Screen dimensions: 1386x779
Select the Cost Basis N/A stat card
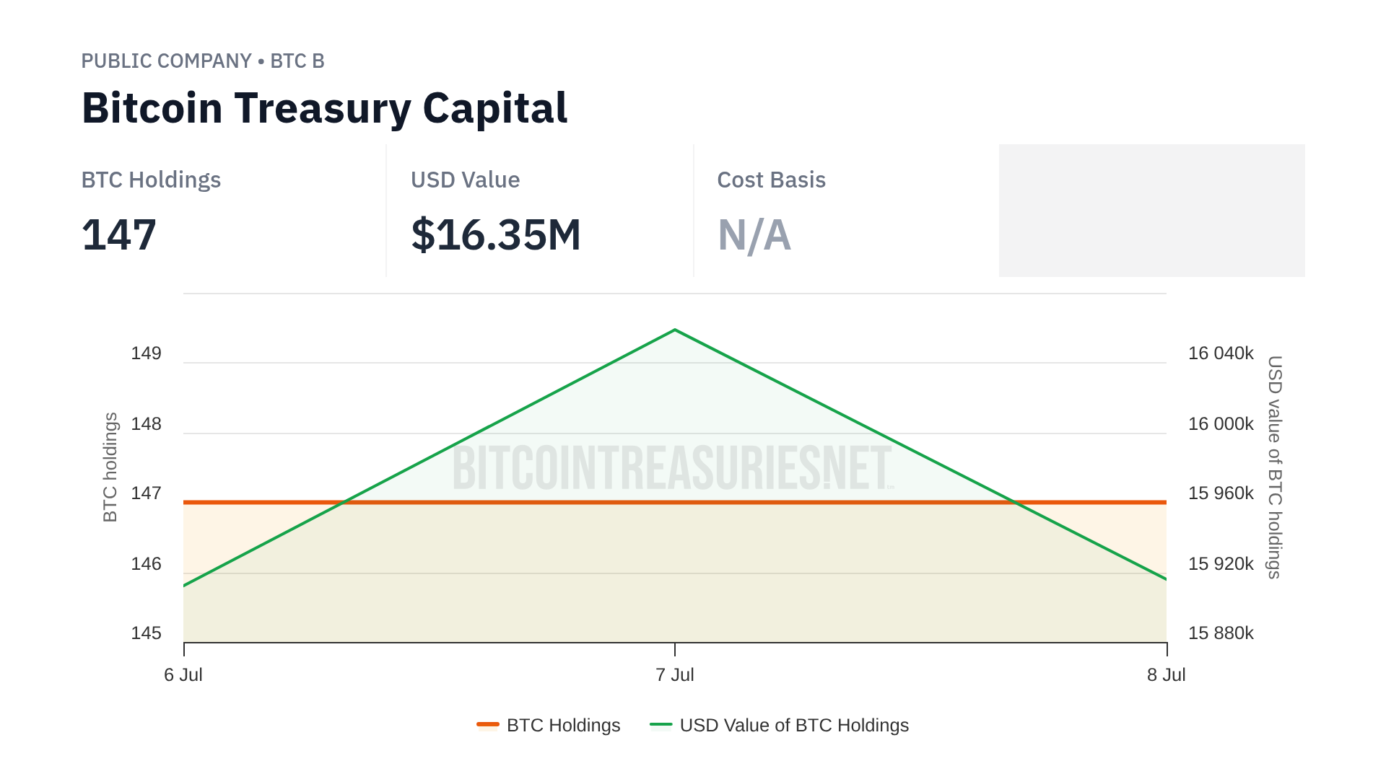pos(846,211)
